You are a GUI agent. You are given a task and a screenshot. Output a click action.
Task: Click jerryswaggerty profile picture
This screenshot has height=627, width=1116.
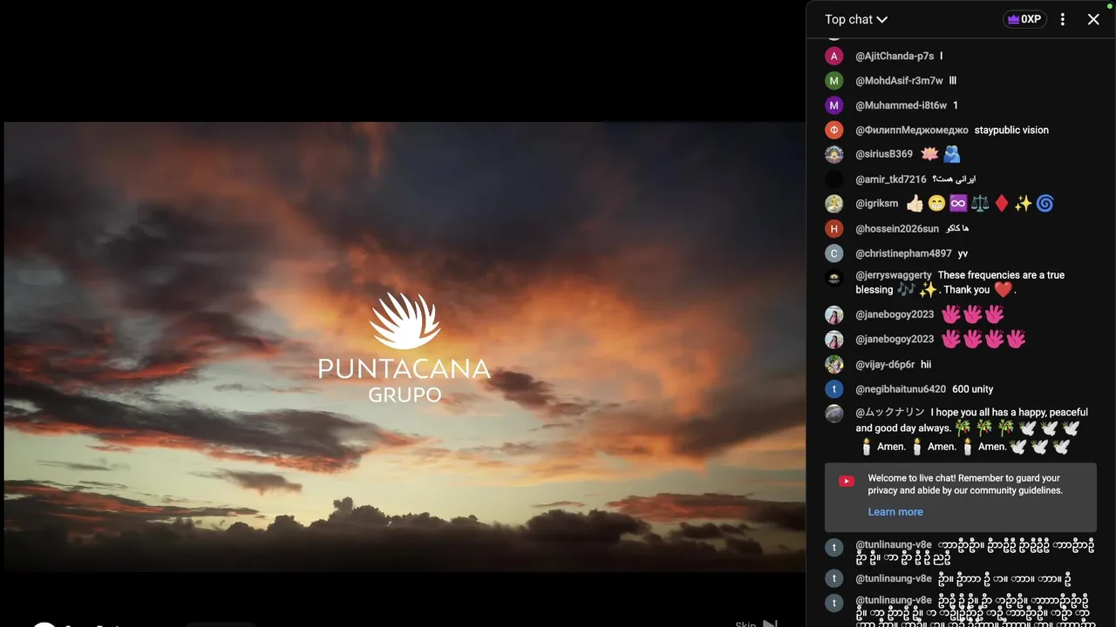coord(834,279)
